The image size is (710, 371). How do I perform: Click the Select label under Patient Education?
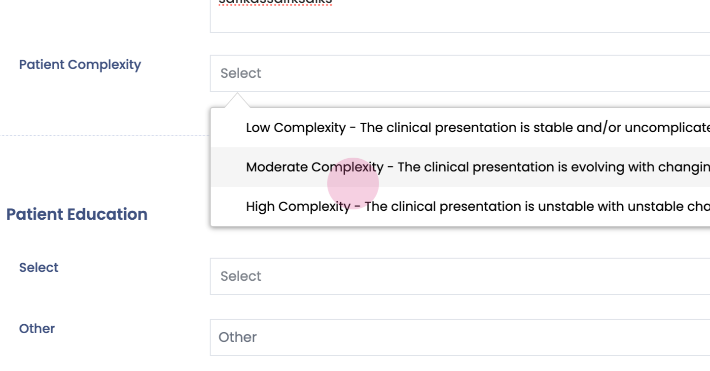coord(38,268)
